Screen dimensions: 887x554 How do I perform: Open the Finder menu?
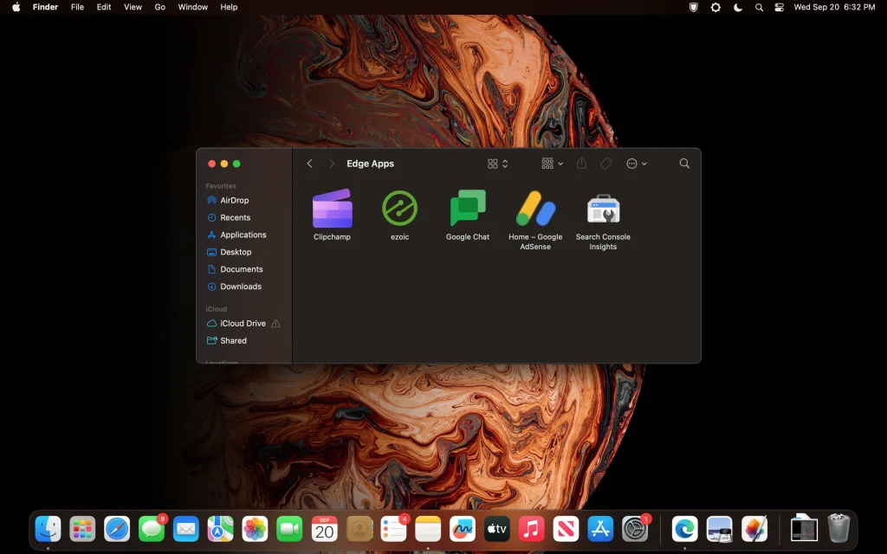45,7
